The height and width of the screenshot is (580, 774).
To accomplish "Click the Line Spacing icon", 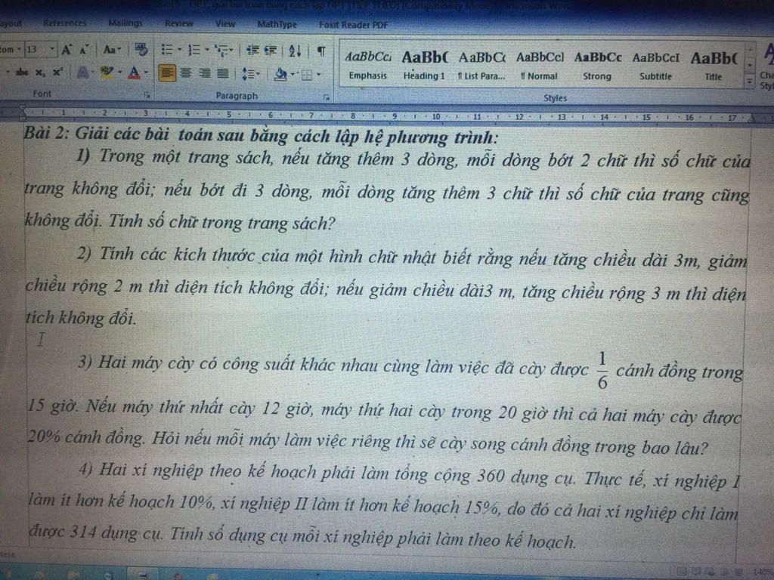I will 248,74.
